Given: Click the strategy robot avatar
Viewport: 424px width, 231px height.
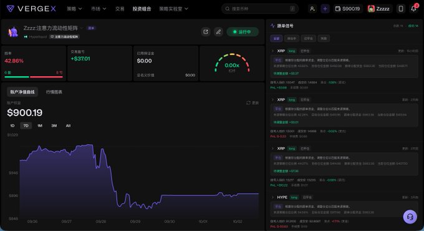Looking at the screenshot, I should (x=12, y=32).
